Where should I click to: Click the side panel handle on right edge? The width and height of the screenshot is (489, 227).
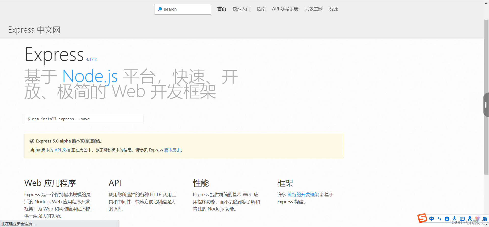click(486, 105)
